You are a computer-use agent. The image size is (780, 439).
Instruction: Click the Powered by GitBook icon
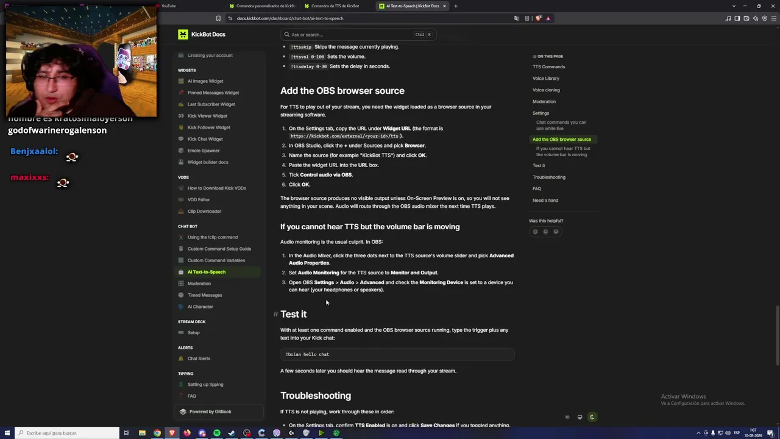(x=183, y=412)
